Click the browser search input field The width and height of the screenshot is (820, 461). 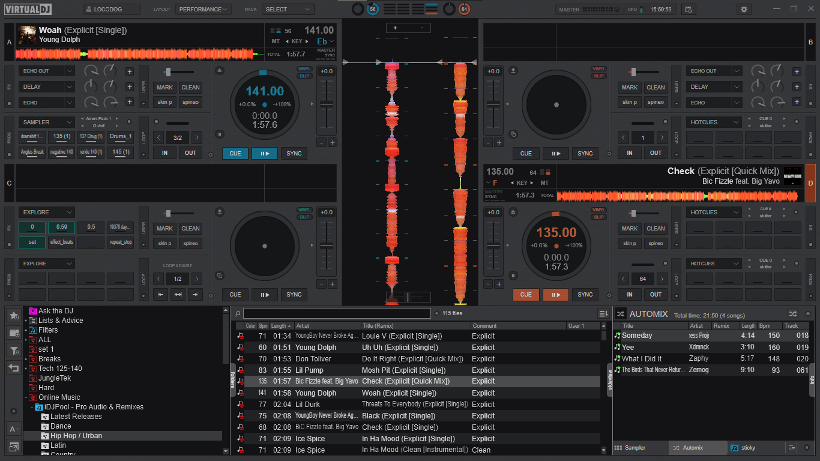click(337, 313)
